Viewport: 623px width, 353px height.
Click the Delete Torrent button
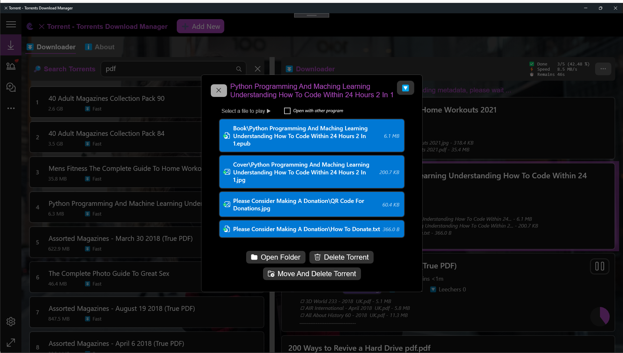pyautogui.click(x=341, y=257)
